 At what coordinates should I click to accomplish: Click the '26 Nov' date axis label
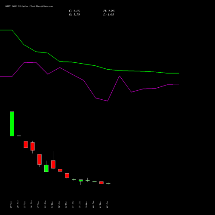click(x=32, y=204)
